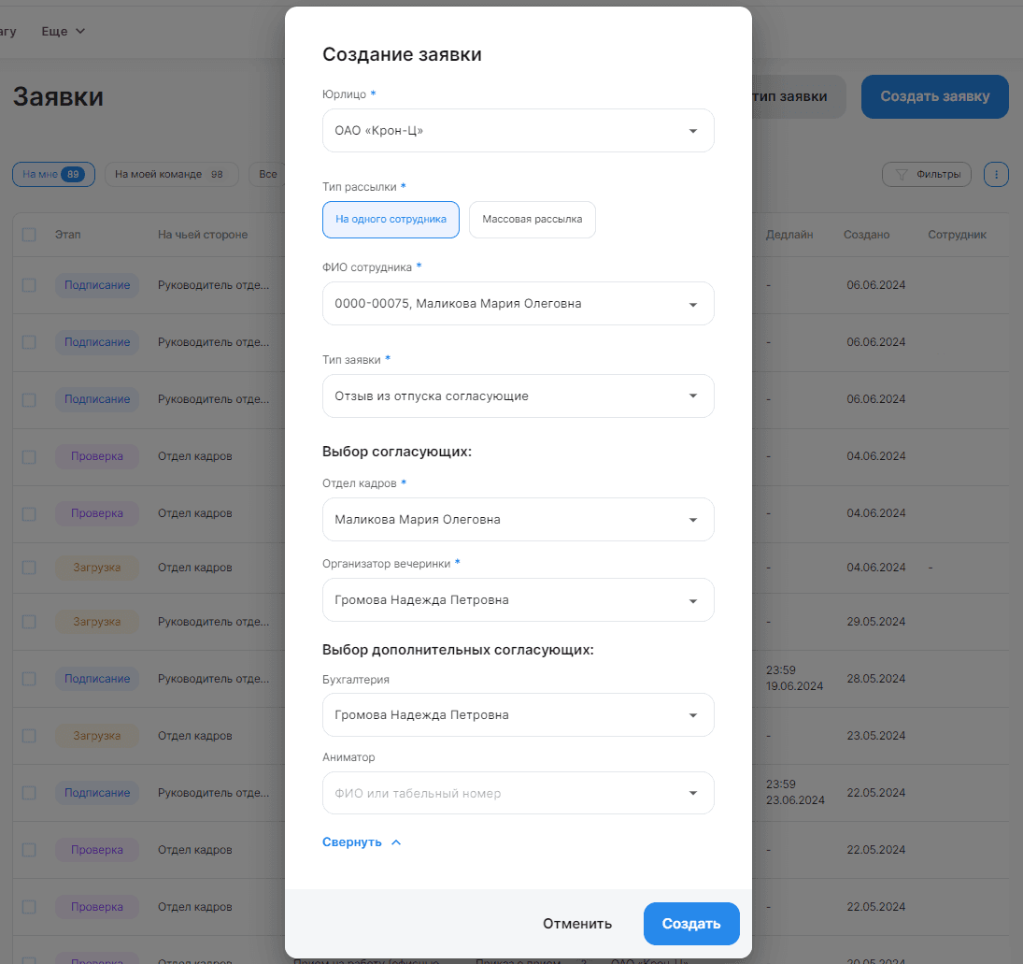1023x964 pixels.
Task: Toggle the select-all checkbox in table header
Action: point(29,235)
